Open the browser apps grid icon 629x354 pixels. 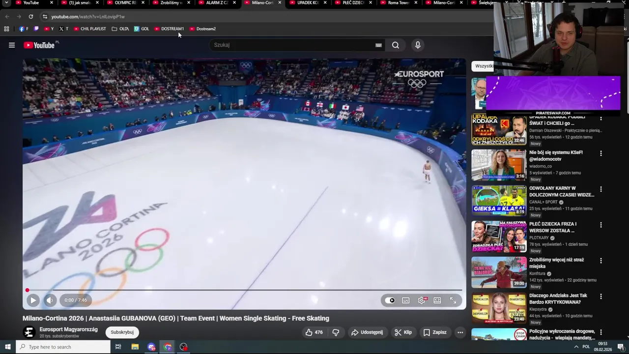click(6, 29)
